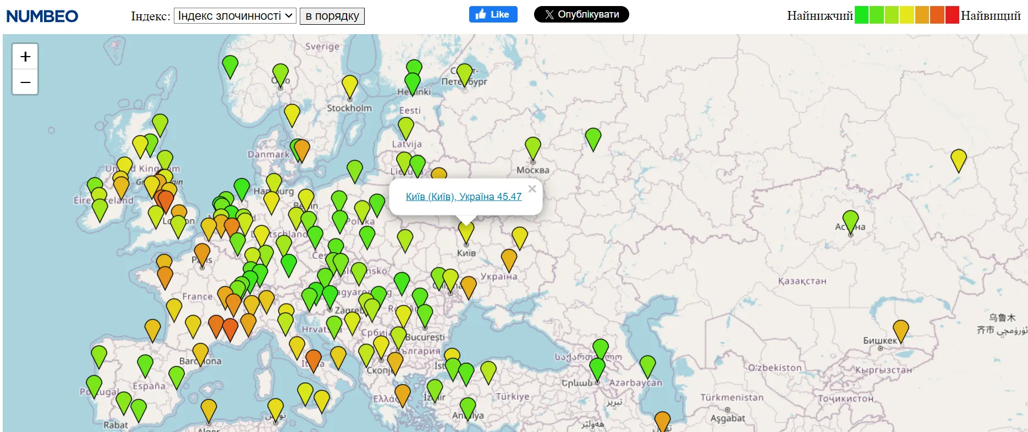
Task: Click the Paris orange map pin
Action: pos(202,253)
